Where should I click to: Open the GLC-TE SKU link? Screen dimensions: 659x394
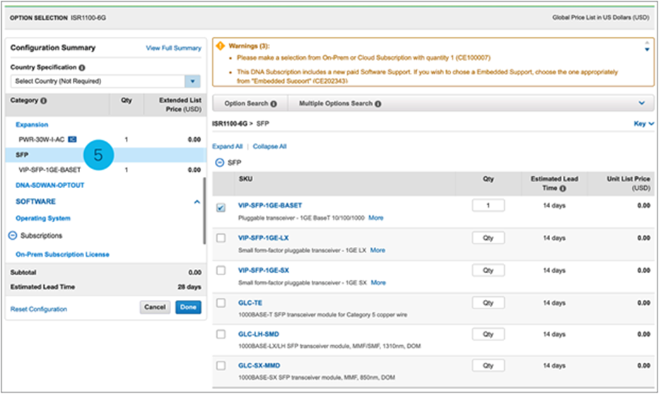250,303
